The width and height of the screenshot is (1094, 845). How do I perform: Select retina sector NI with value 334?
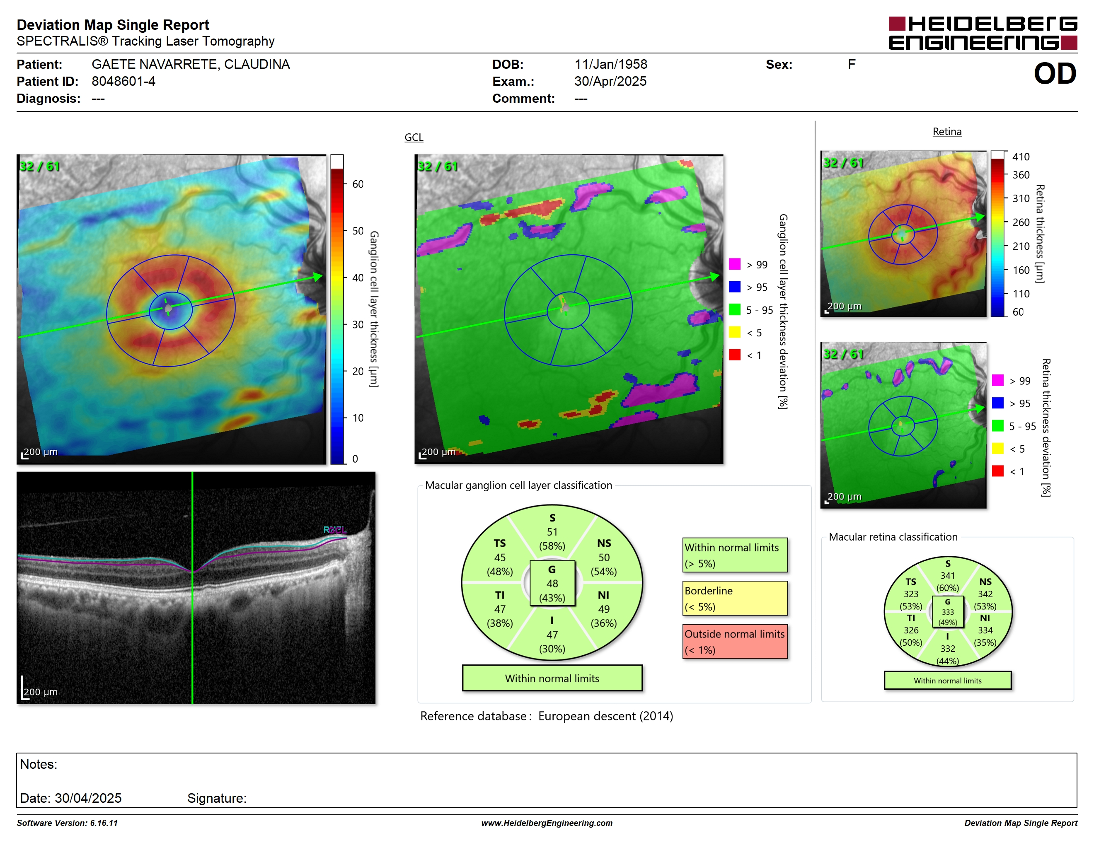click(985, 630)
